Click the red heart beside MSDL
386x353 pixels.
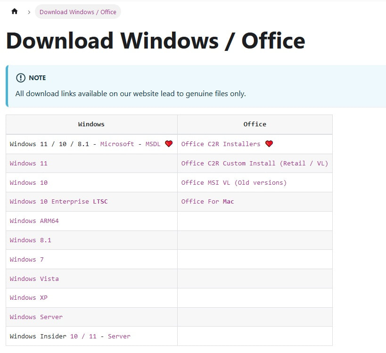point(169,144)
